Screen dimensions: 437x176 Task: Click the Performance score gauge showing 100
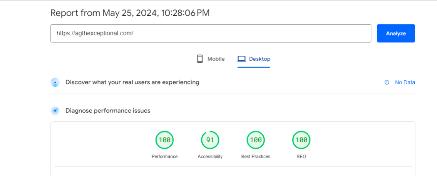coord(164,140)
